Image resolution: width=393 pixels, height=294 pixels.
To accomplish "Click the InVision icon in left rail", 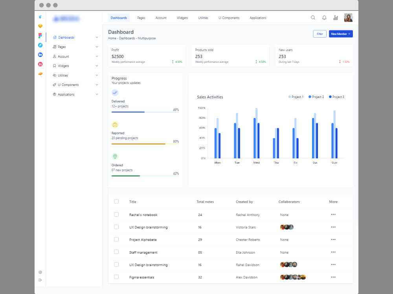I will pos(40,64).
